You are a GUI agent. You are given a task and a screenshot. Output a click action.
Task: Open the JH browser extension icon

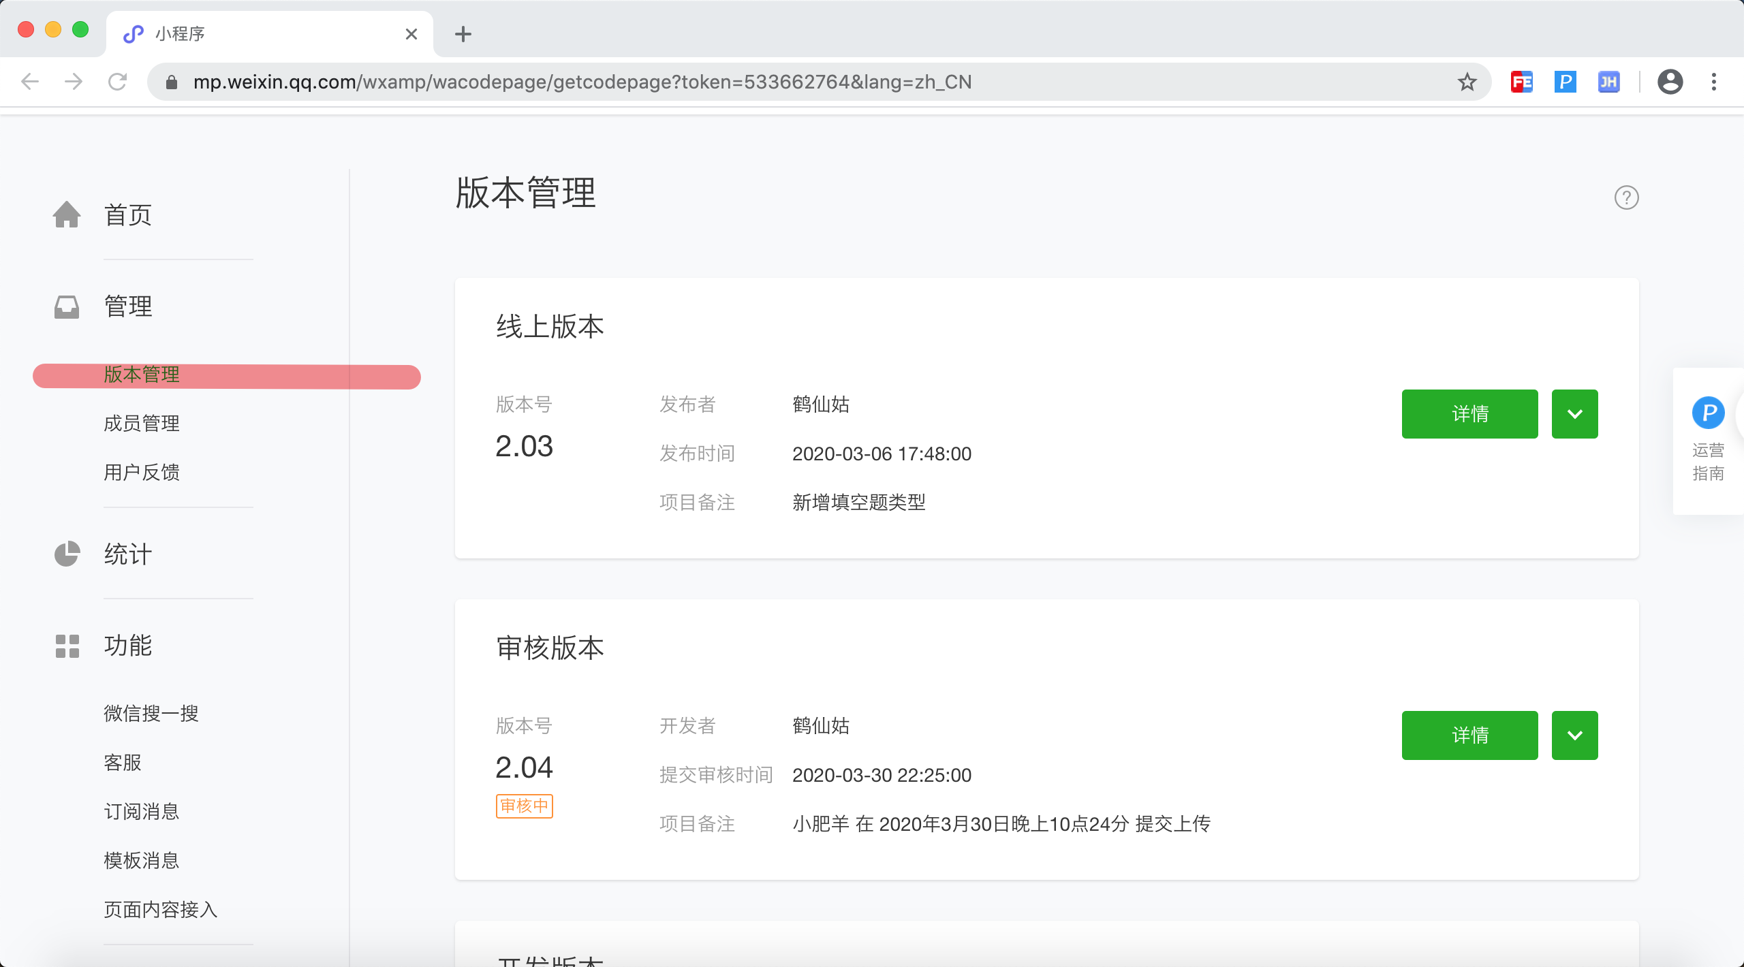coord(1608,82)
